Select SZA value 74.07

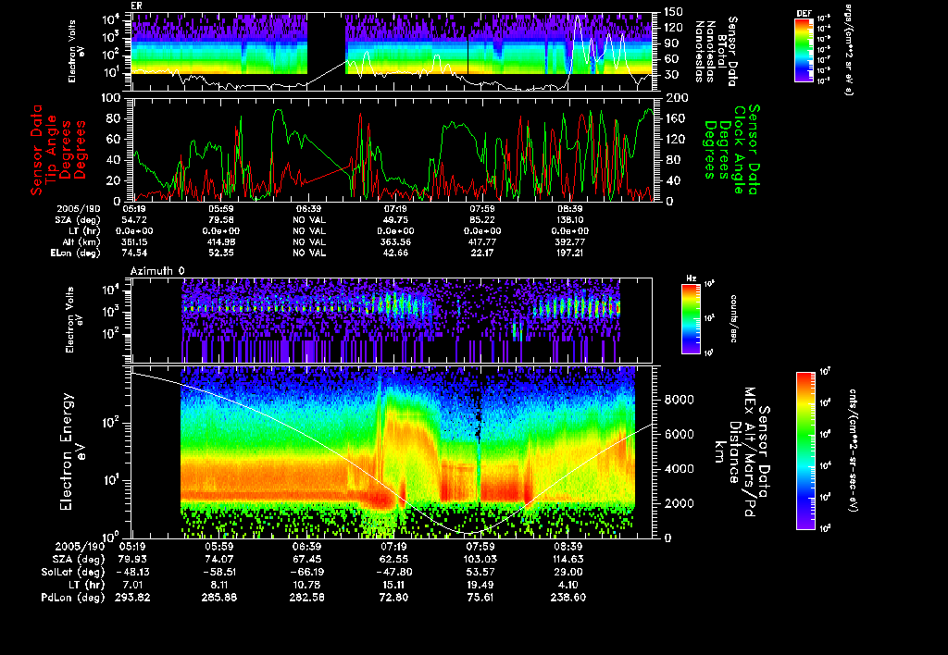[219, 559]
